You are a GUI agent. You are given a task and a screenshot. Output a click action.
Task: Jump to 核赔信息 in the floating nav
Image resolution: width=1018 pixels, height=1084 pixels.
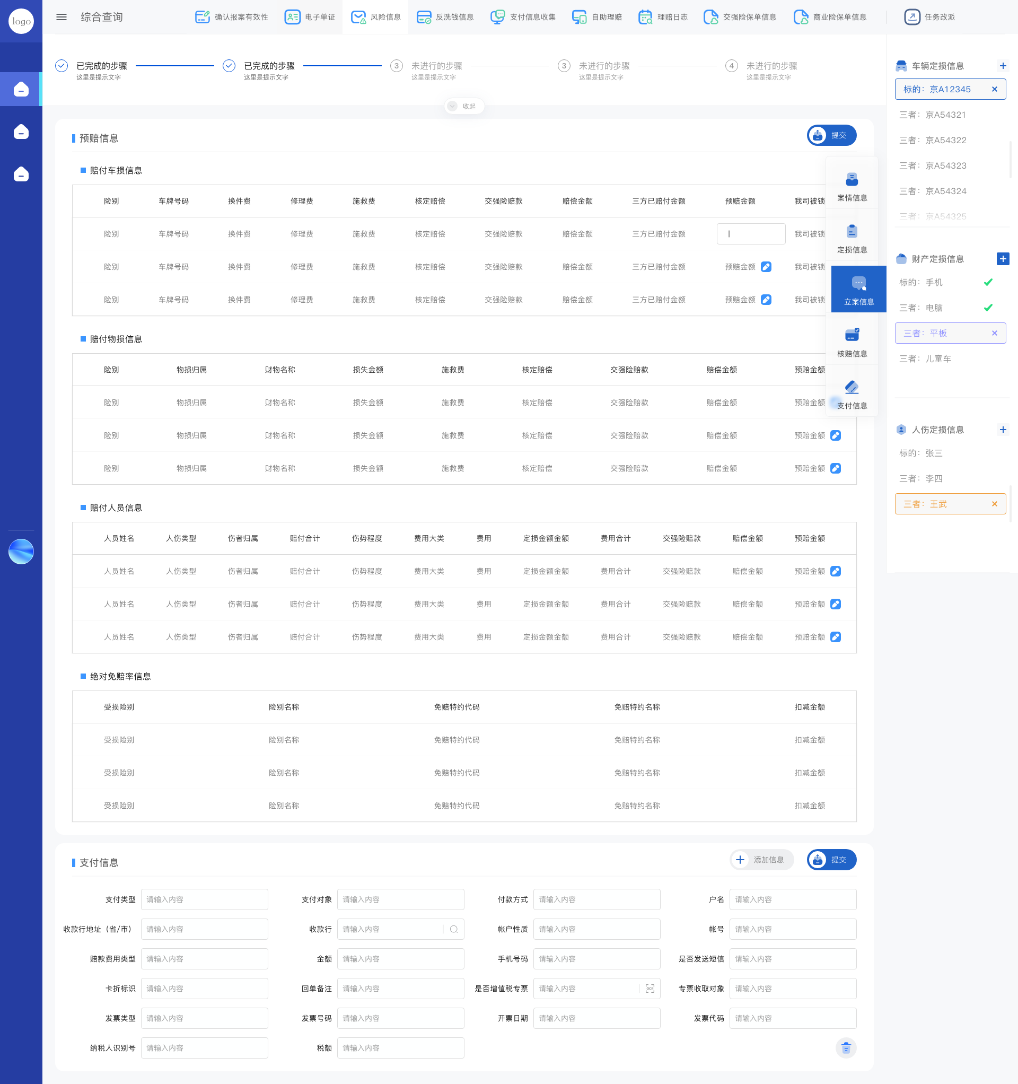pos(852,342)
